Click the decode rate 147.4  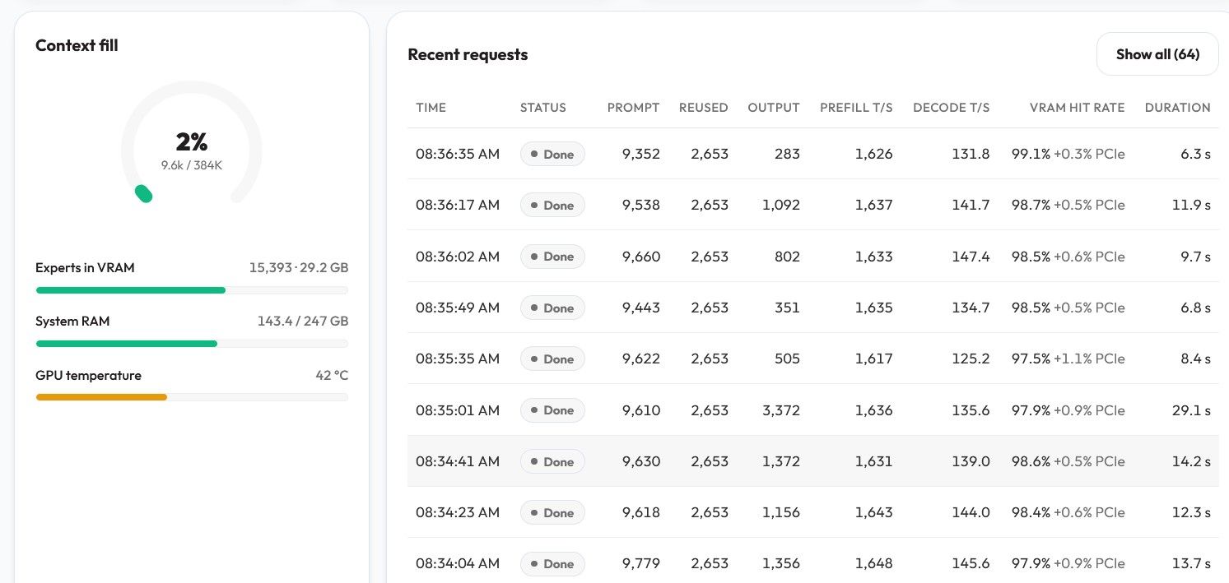click(x=971, y=257)
